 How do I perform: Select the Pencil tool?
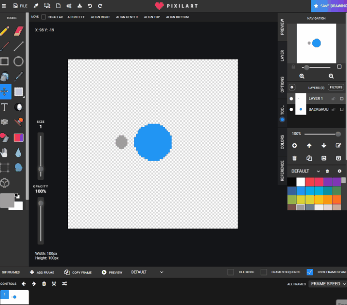pyautogui.click(x=5, y=31)
